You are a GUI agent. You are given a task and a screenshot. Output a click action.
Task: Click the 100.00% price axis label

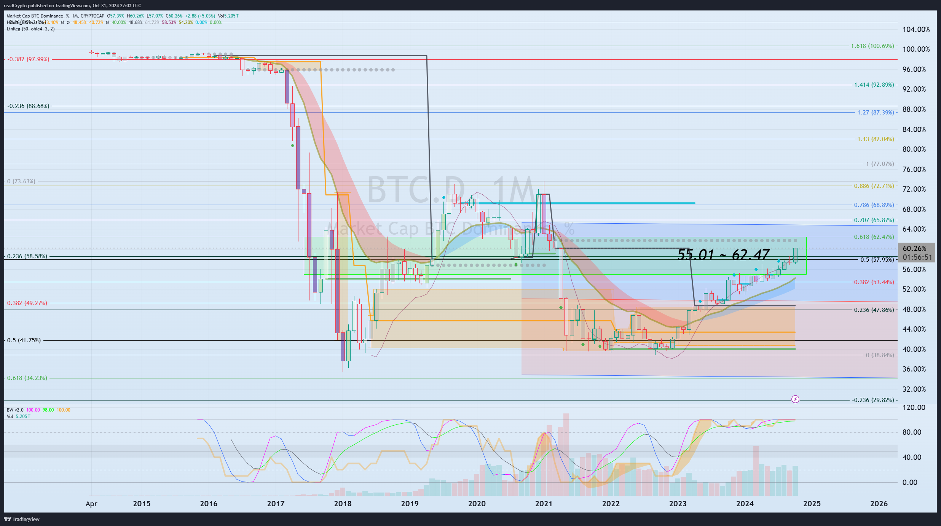pos(916,49)
